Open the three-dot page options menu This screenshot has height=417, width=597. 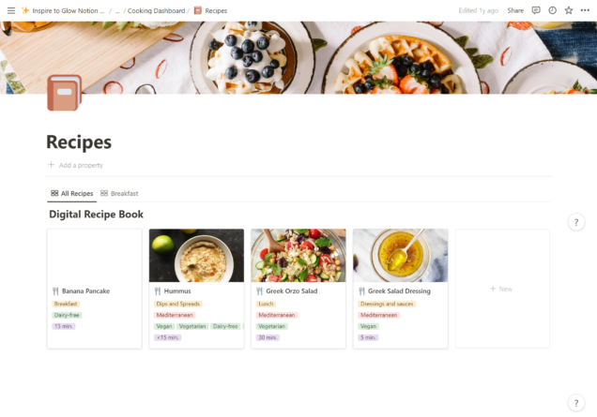[x=585, y=10]
